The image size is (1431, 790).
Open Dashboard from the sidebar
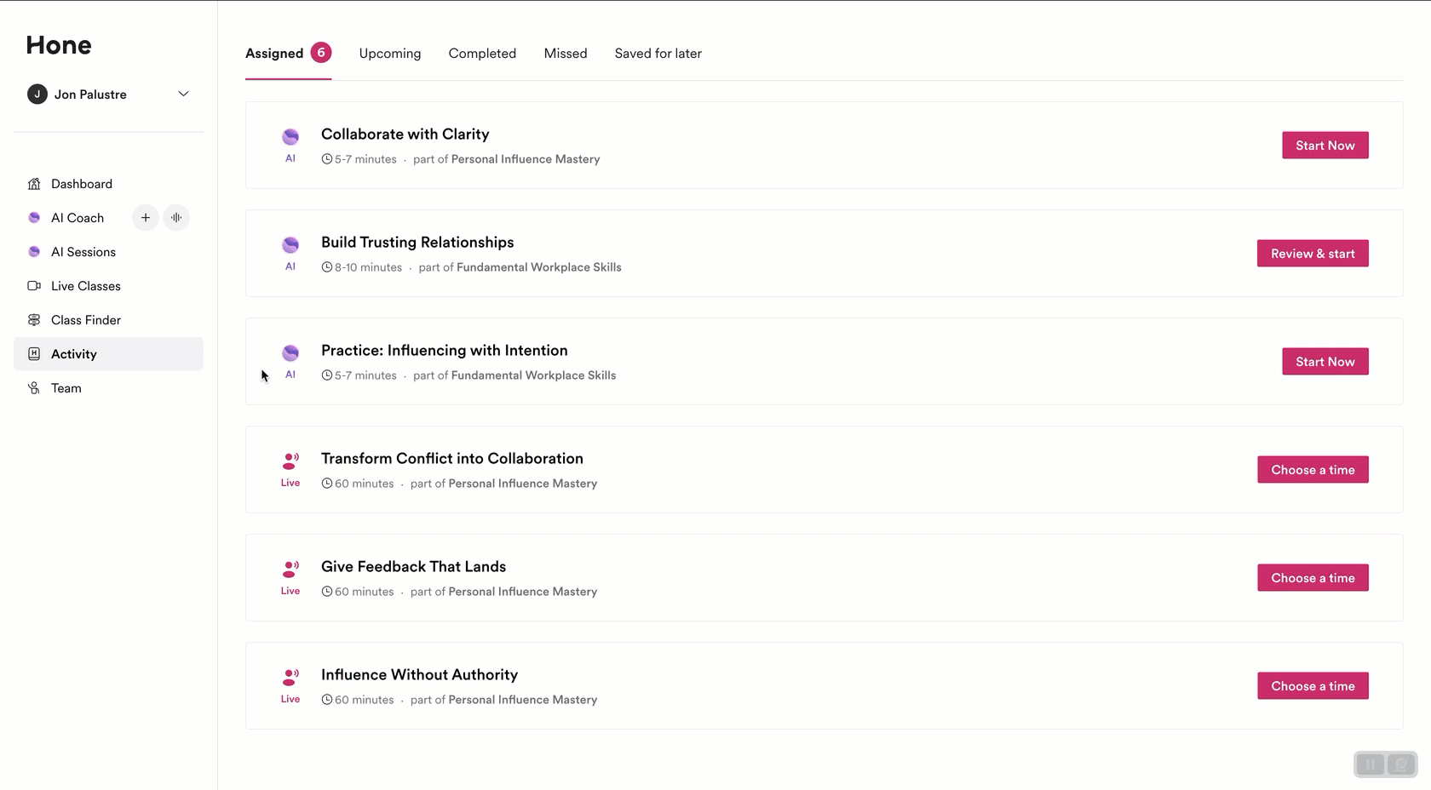click(x=81, y=184)
